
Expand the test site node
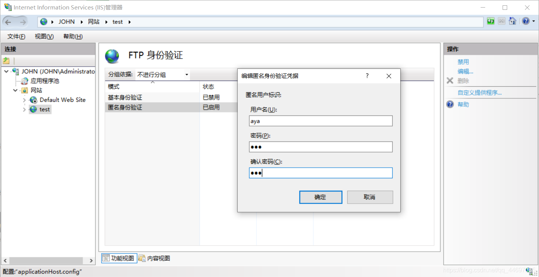(x=25, y=109)
